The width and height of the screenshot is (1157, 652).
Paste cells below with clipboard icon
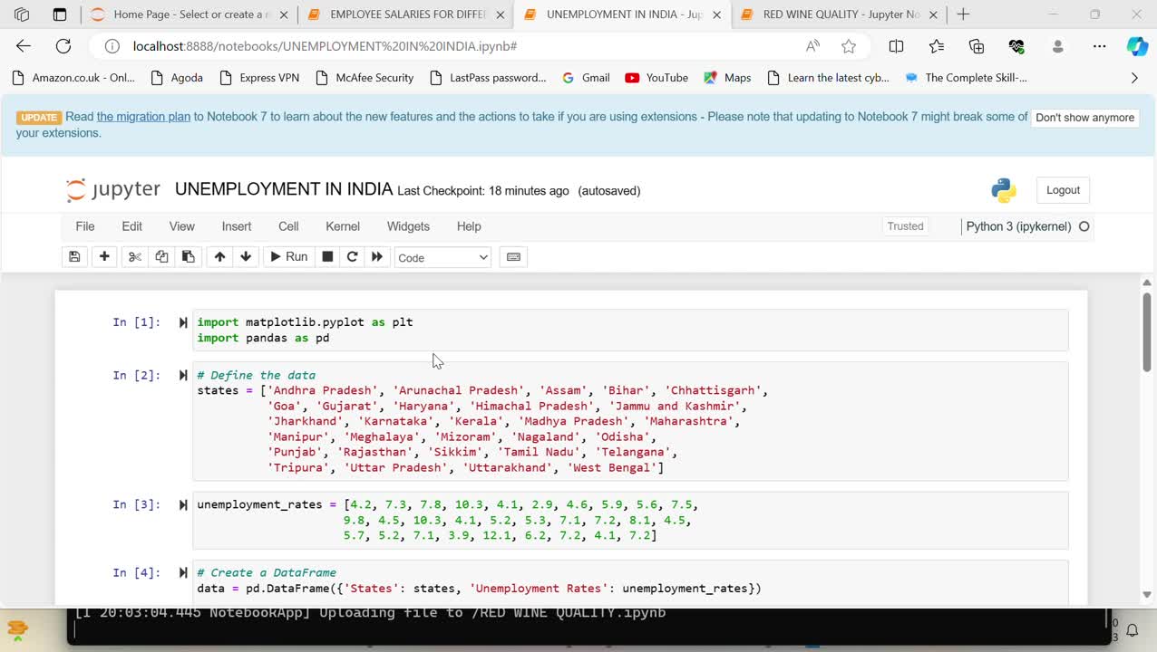pyautogui.click(x=188, y=257)
